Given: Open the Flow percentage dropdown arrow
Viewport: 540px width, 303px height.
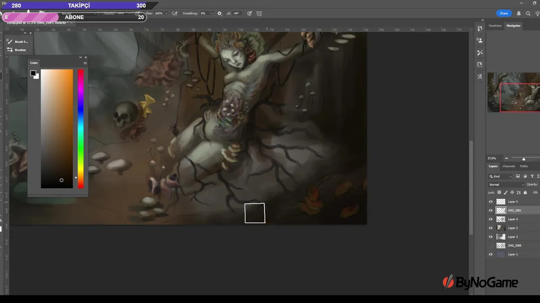Looking at the screenshot, I should (167, 13).
